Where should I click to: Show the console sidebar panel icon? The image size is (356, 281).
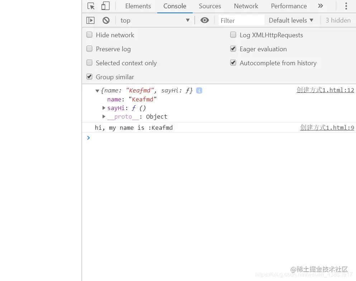(x=90, y=20)
